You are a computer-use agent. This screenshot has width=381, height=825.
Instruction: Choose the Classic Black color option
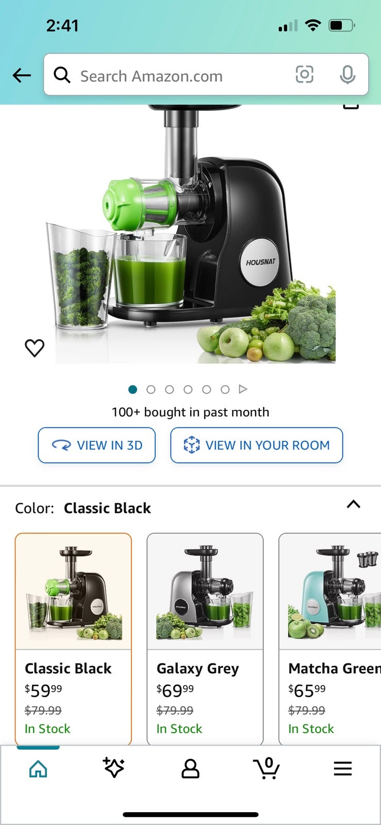coord(73,639)
